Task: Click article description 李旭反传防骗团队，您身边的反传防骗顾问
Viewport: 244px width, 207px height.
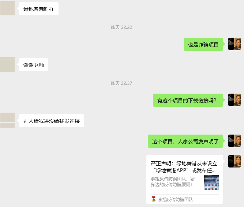Action: tap(173, 181)
